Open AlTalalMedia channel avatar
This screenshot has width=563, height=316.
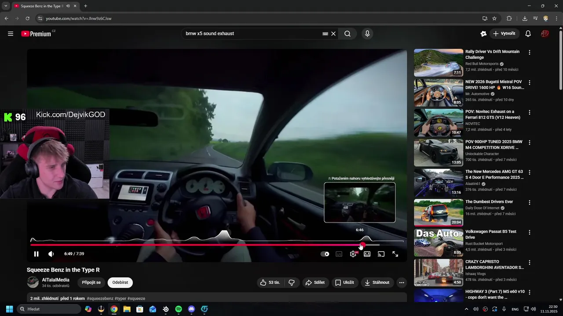tap(33, 282)
